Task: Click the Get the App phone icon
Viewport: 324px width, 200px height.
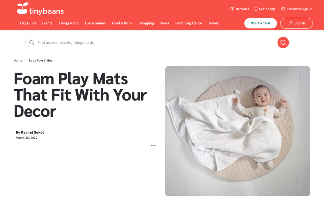Action: tap(256, 9)
